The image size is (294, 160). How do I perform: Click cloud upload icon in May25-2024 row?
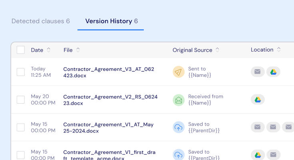click(179, 127)
